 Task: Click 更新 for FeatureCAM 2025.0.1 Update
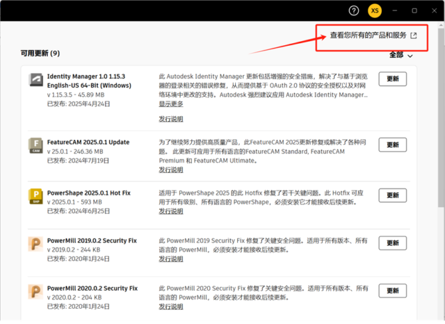[x=392, y=145]
